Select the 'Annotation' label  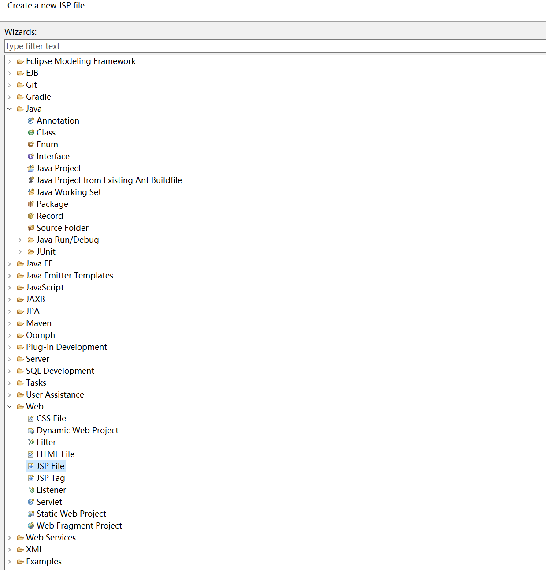(58, 120)
